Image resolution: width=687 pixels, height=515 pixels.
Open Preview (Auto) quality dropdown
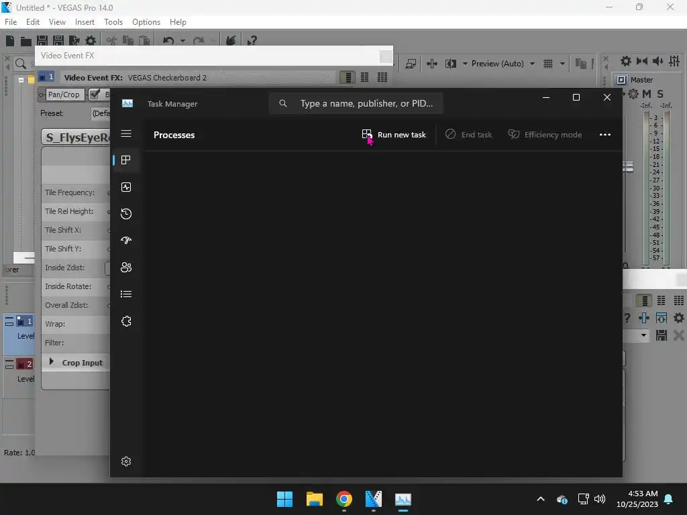503,64
